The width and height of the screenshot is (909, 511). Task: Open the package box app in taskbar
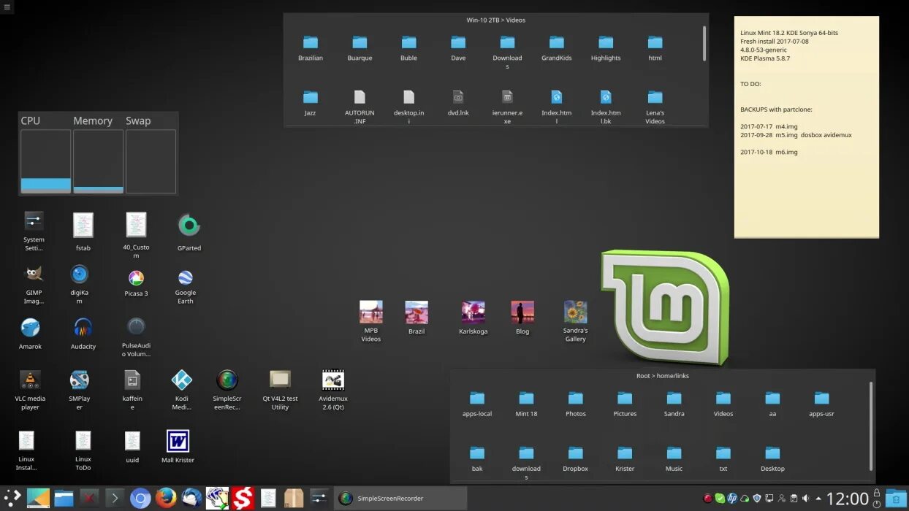click(294, 499)
